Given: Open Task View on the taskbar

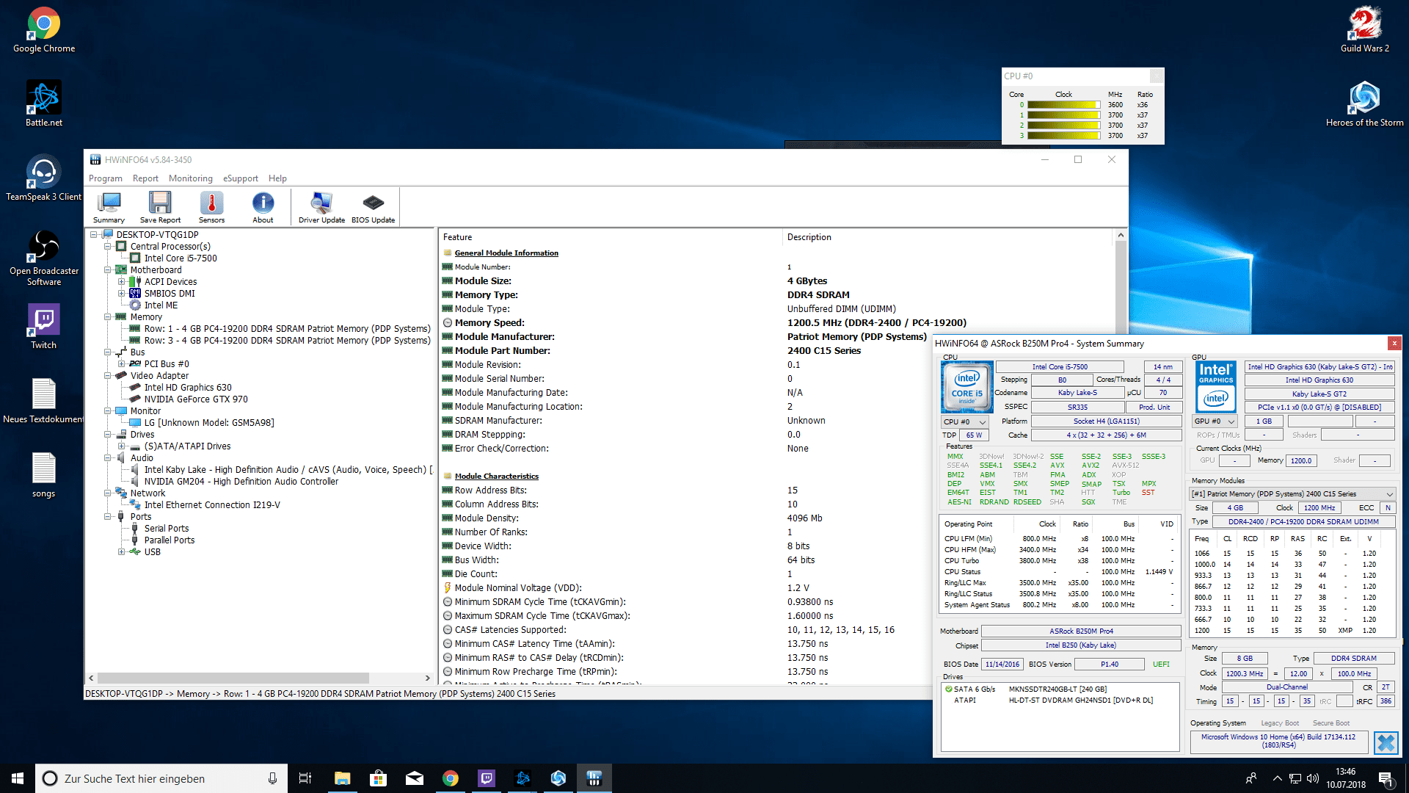Looking at the screenshot, I should coord(305,778).
